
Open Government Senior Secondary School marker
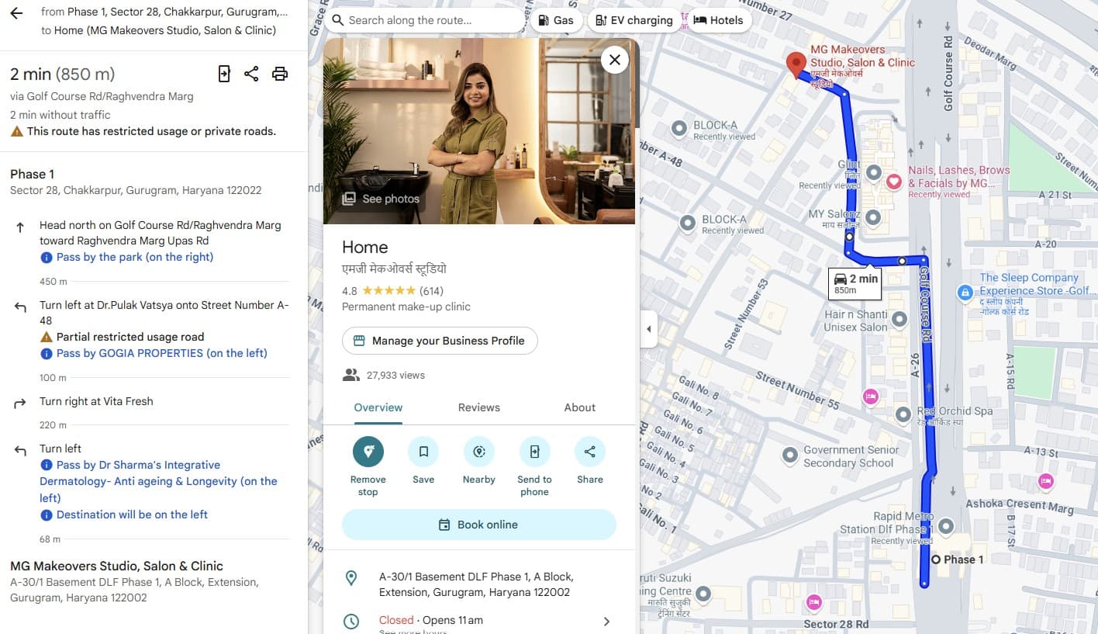coord(790,456)
